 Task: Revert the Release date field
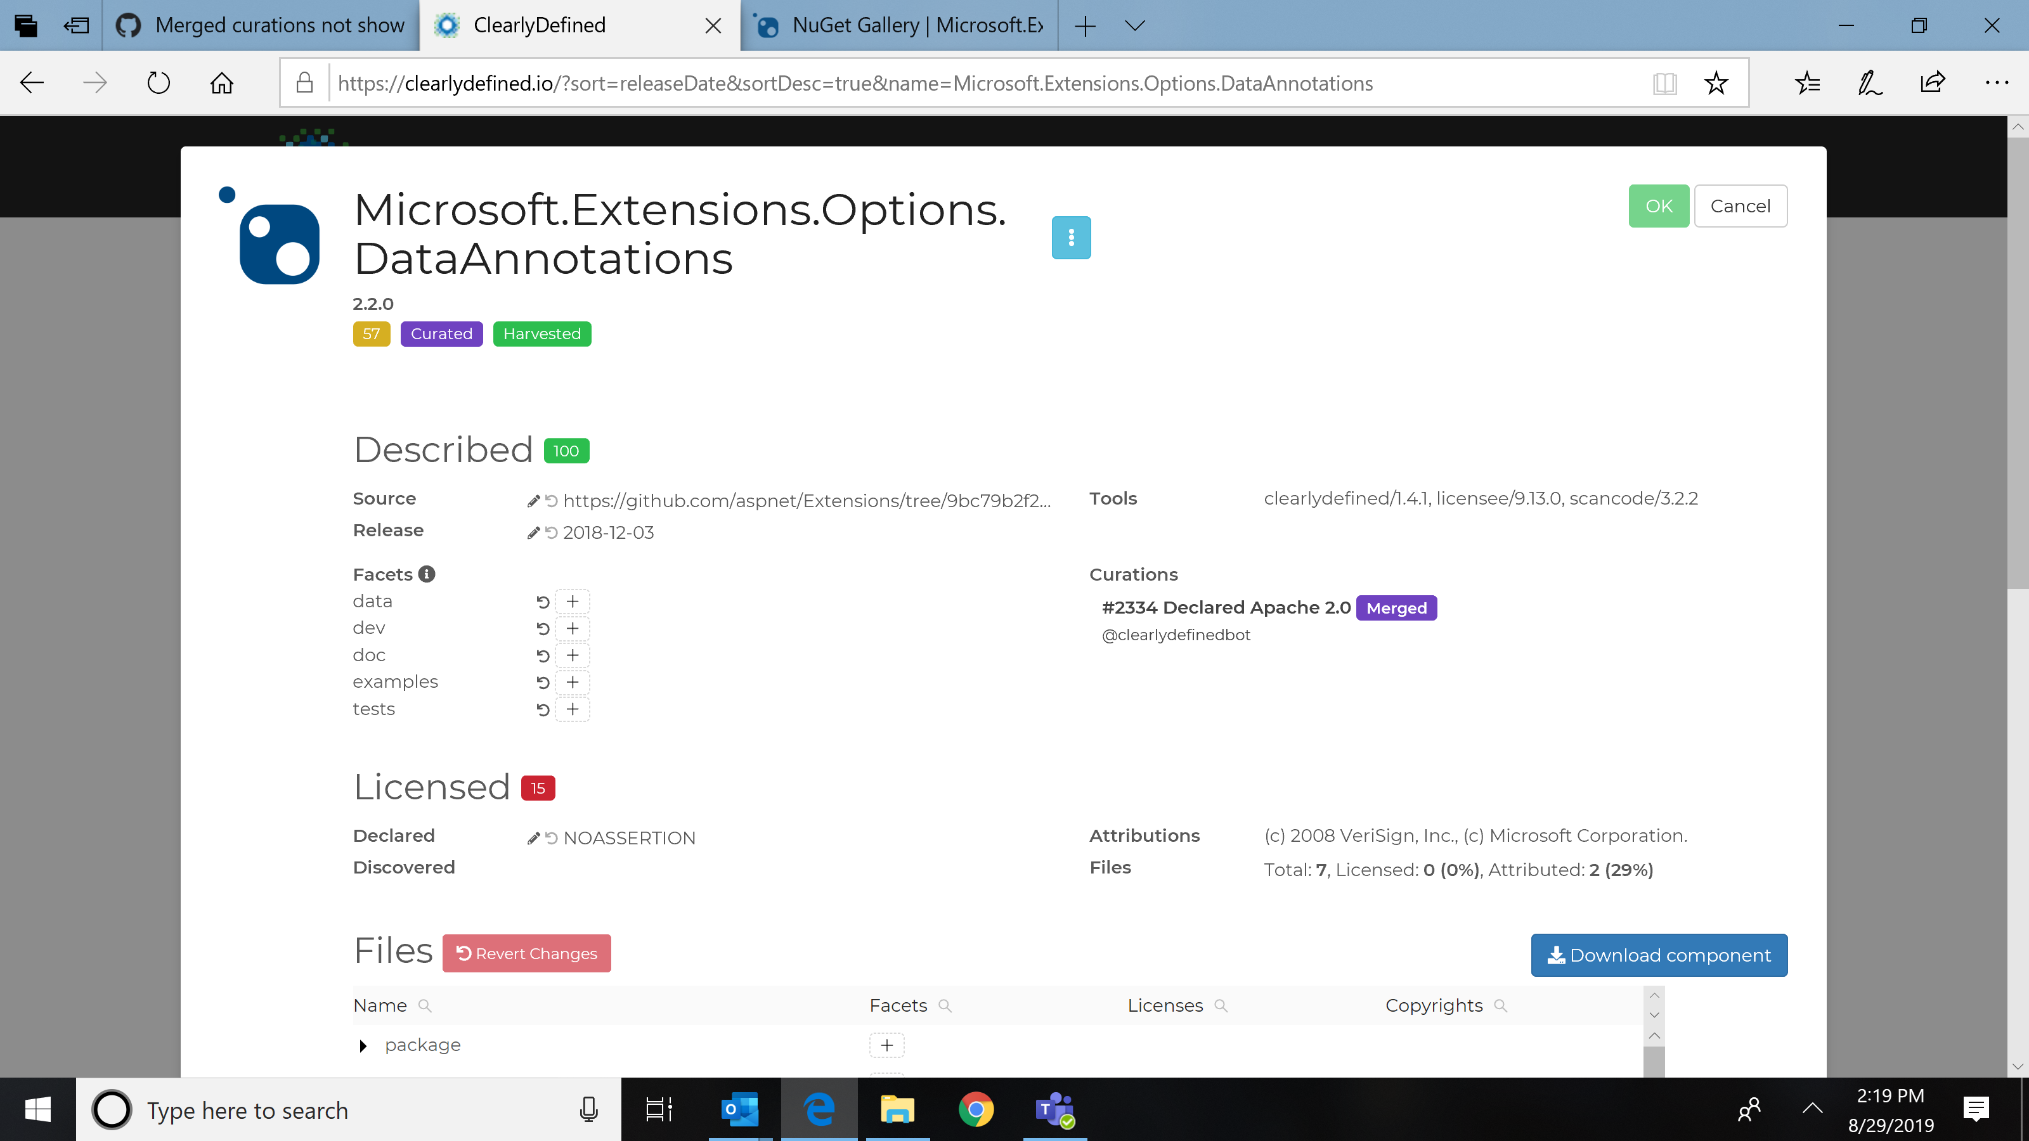click(550, 532)
